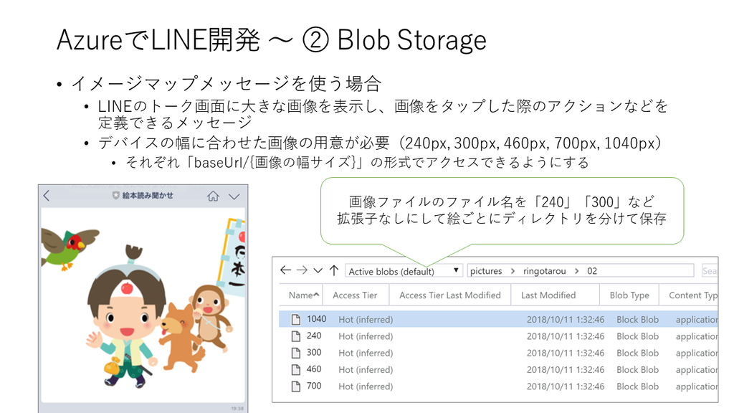The height and width of the screenshot is (413, 734).
Task: Click file icon of blob 700
Action: pos(295,386)
